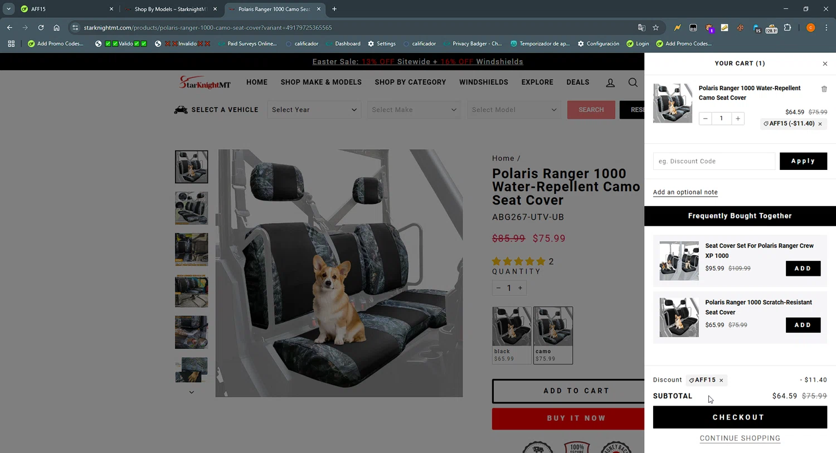The width and height of the screenshot is (836, 453).
Task: Increase product page quantity with plus
Action: pos(520,288)
